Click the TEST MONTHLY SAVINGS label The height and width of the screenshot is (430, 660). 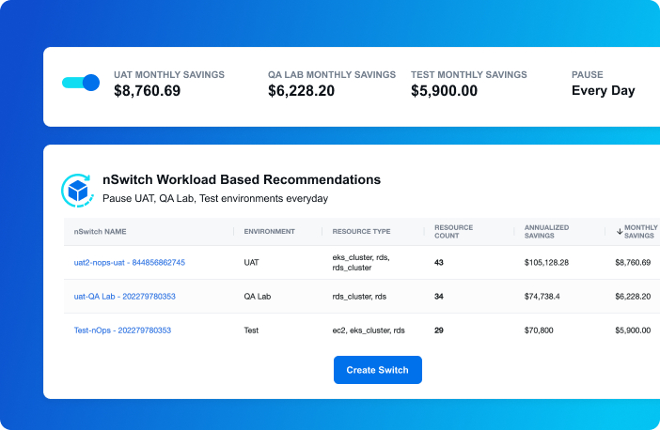click(469, 75)
